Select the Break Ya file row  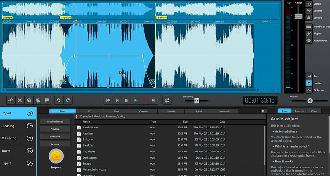[169, 145]
